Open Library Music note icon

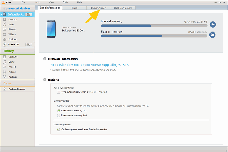pyautogui.click(x=5, y=62)
